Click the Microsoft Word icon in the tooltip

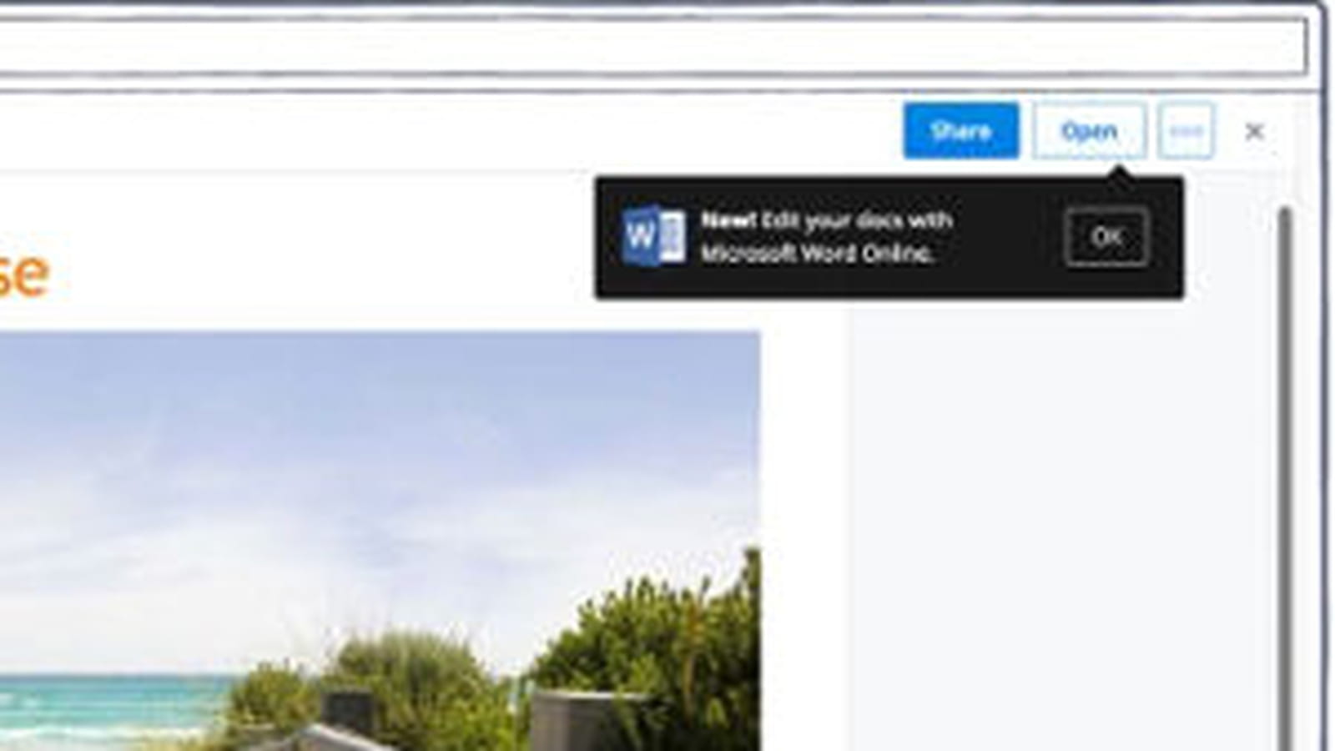654,236
